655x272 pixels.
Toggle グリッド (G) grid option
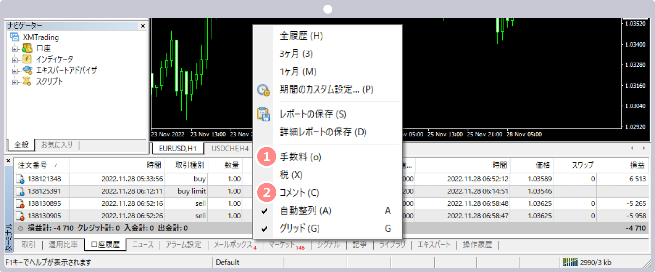(x=327, y=228)
